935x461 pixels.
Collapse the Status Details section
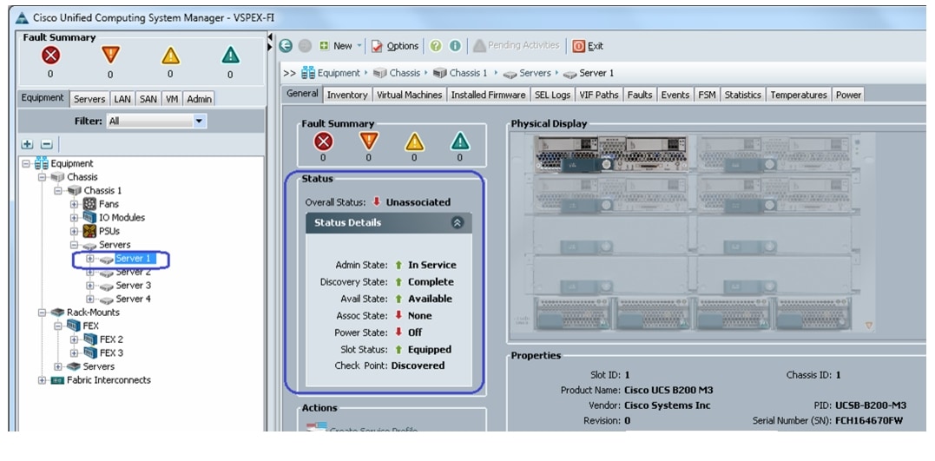[x=458, y=223]
